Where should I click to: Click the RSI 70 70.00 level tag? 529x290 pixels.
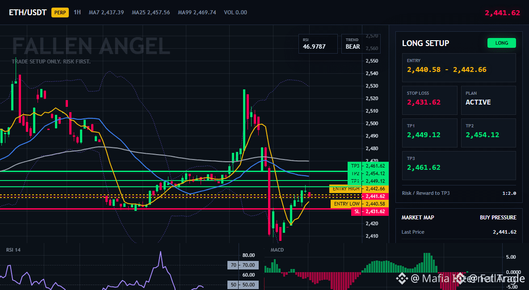click(x=243, y=265)
